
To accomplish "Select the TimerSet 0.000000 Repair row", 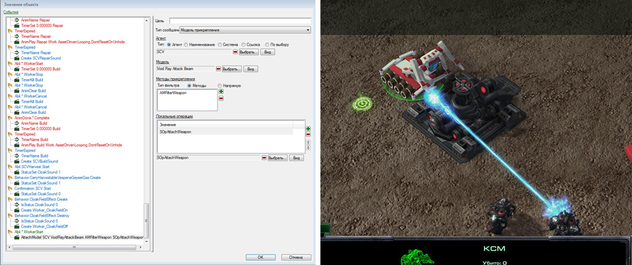I will [42, 25].
